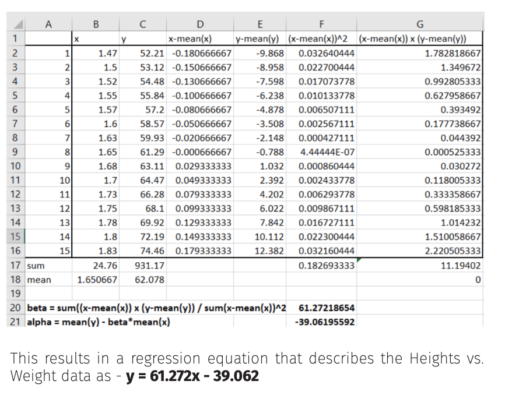The height and width of the screenshot is (395, 505).
Task: Select column D header
Action: (x=200, y=24)
